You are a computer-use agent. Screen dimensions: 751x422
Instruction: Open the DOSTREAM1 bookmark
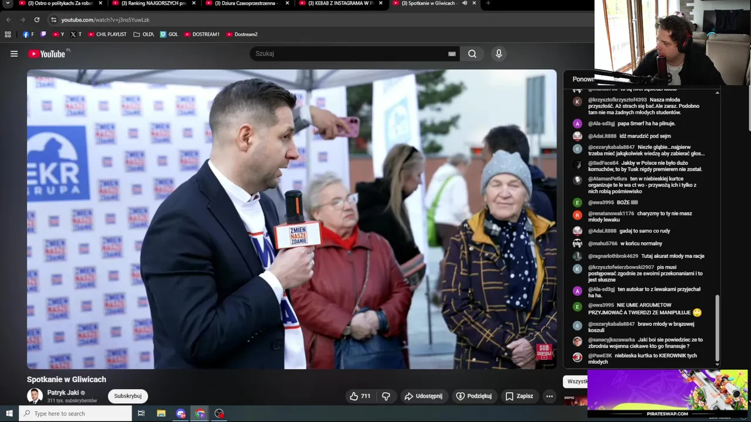[x=201, y=34]
